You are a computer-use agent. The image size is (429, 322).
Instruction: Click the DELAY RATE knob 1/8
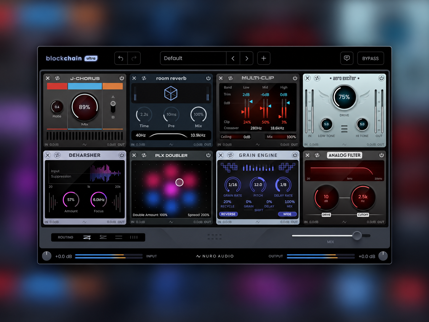point(283,185)
